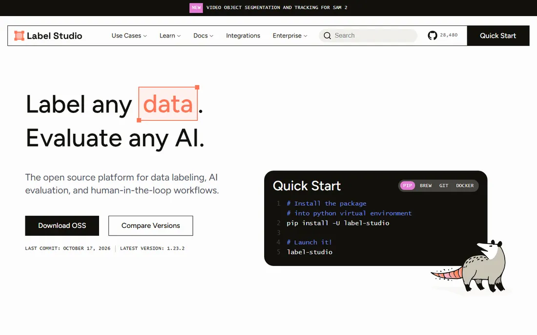Open the Docs dropdown menu
537x335 pixels.
coord(203,36)
